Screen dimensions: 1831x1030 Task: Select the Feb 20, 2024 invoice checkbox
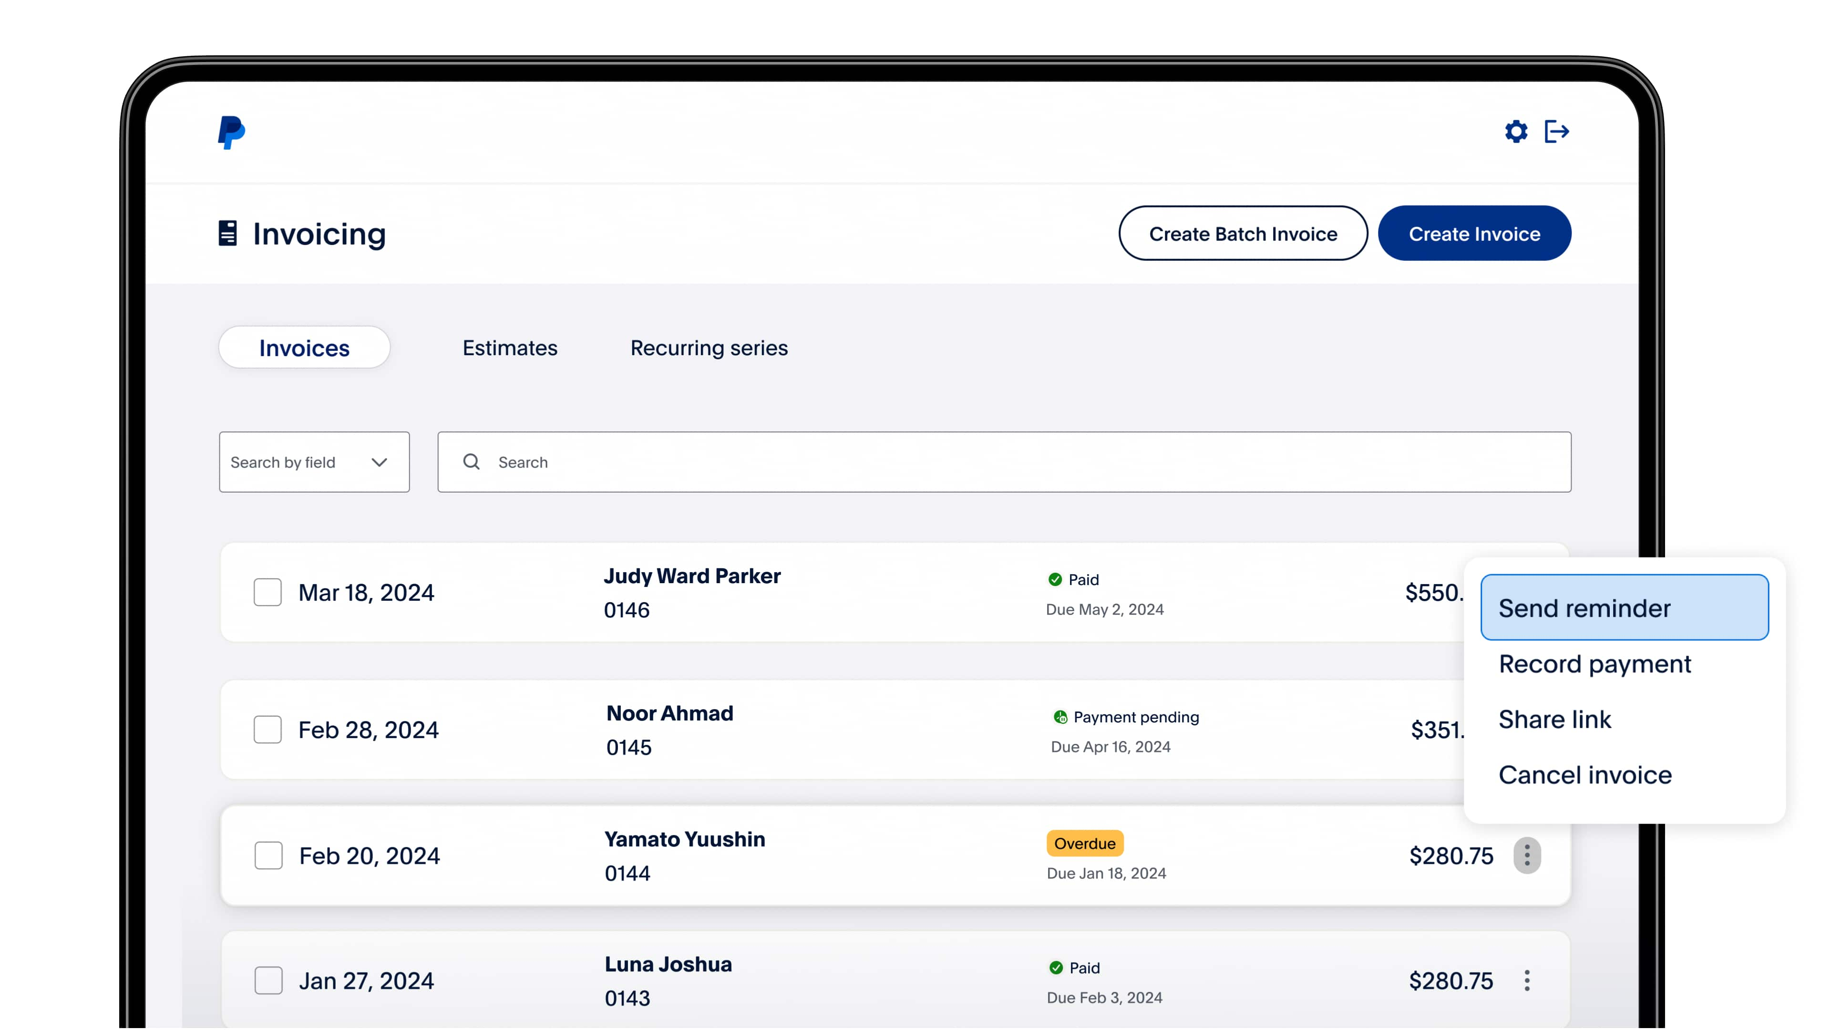click(268, 855)
